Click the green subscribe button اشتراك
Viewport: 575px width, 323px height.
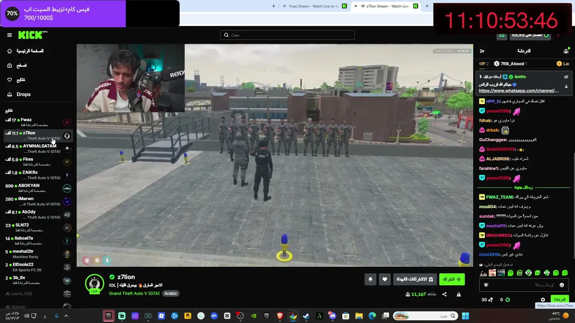click(451, 279)
